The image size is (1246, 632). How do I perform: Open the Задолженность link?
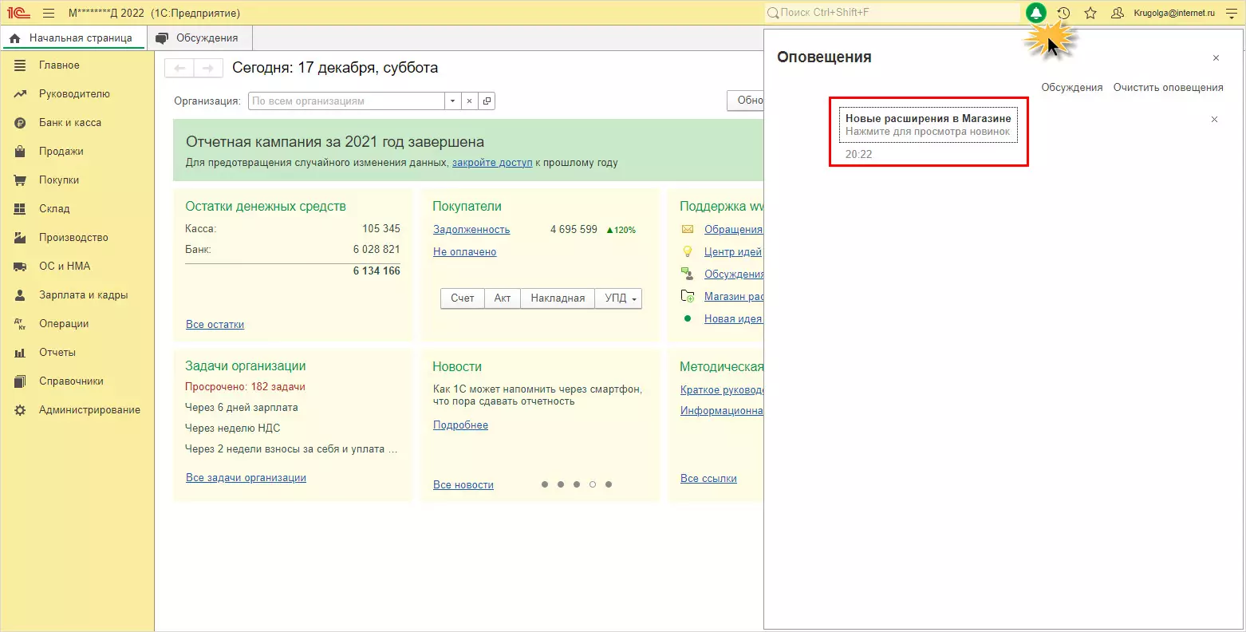(x=471, y=230)
